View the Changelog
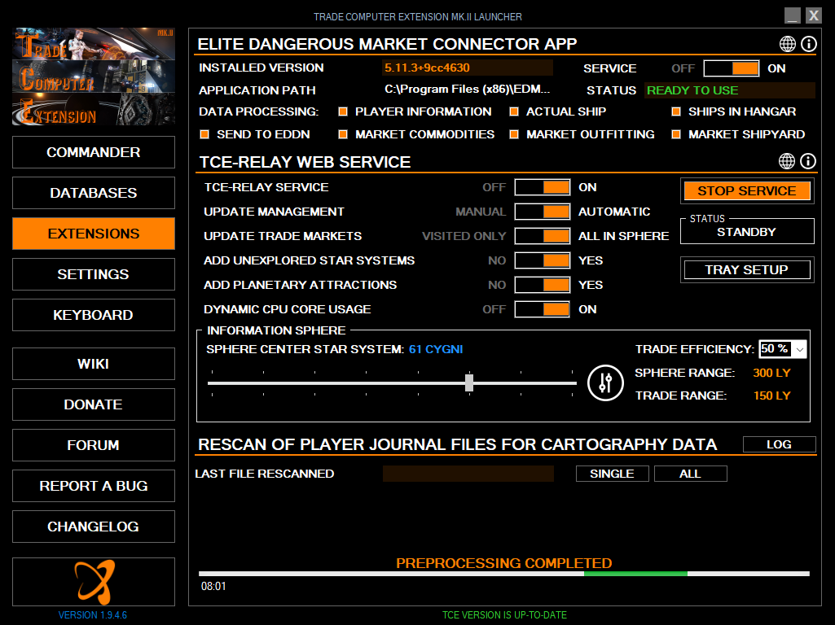This screenshot has height=625, width=835. point(94,527)
